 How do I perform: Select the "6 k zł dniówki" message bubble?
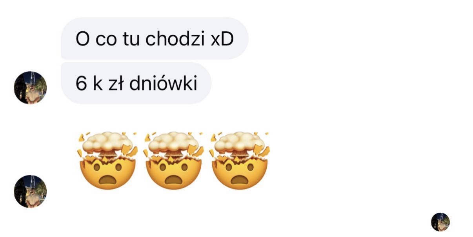136,83
